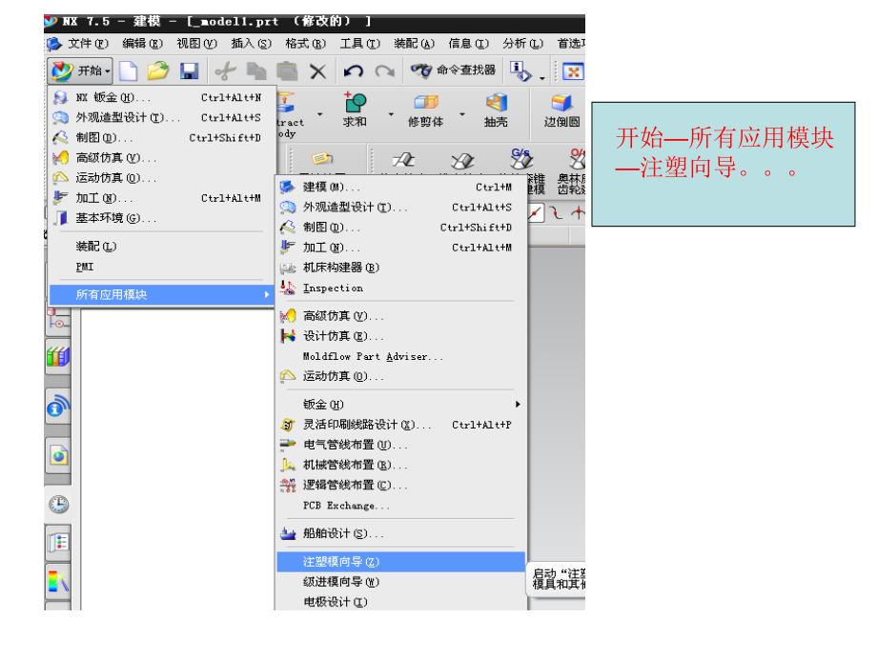Click the Open folder icon
The height and width of the screenshot is (657, 877).
[158, 71]
